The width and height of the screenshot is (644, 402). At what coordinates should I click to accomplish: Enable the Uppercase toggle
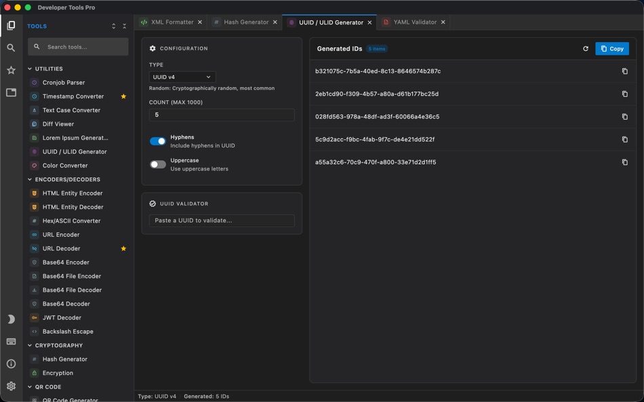(157, 164)
